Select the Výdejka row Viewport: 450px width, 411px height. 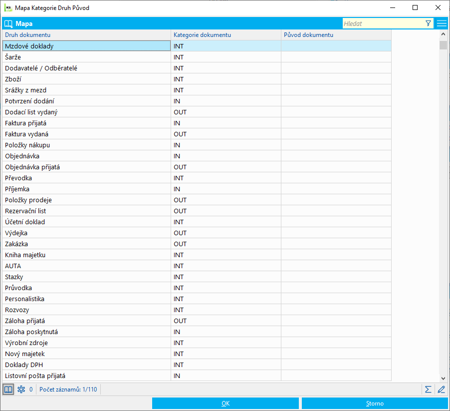point(197,233)
